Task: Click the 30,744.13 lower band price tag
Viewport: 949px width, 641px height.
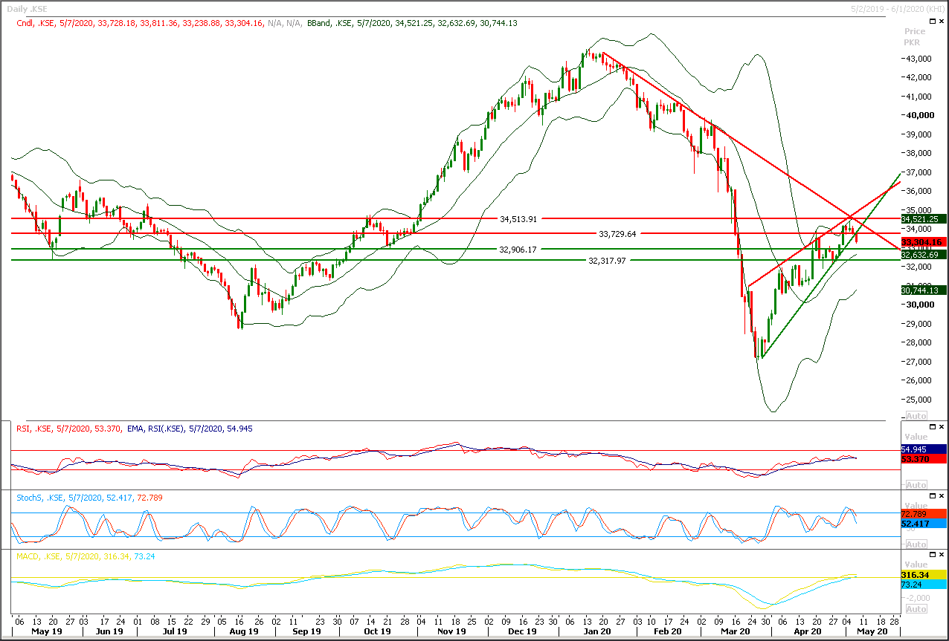Action: 922,290
